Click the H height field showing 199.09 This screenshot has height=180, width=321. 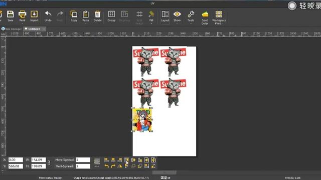tap(39, 166)
